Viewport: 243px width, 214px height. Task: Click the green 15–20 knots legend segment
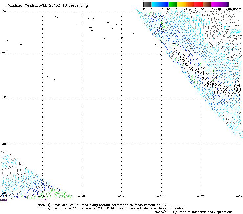click(173, 4)
